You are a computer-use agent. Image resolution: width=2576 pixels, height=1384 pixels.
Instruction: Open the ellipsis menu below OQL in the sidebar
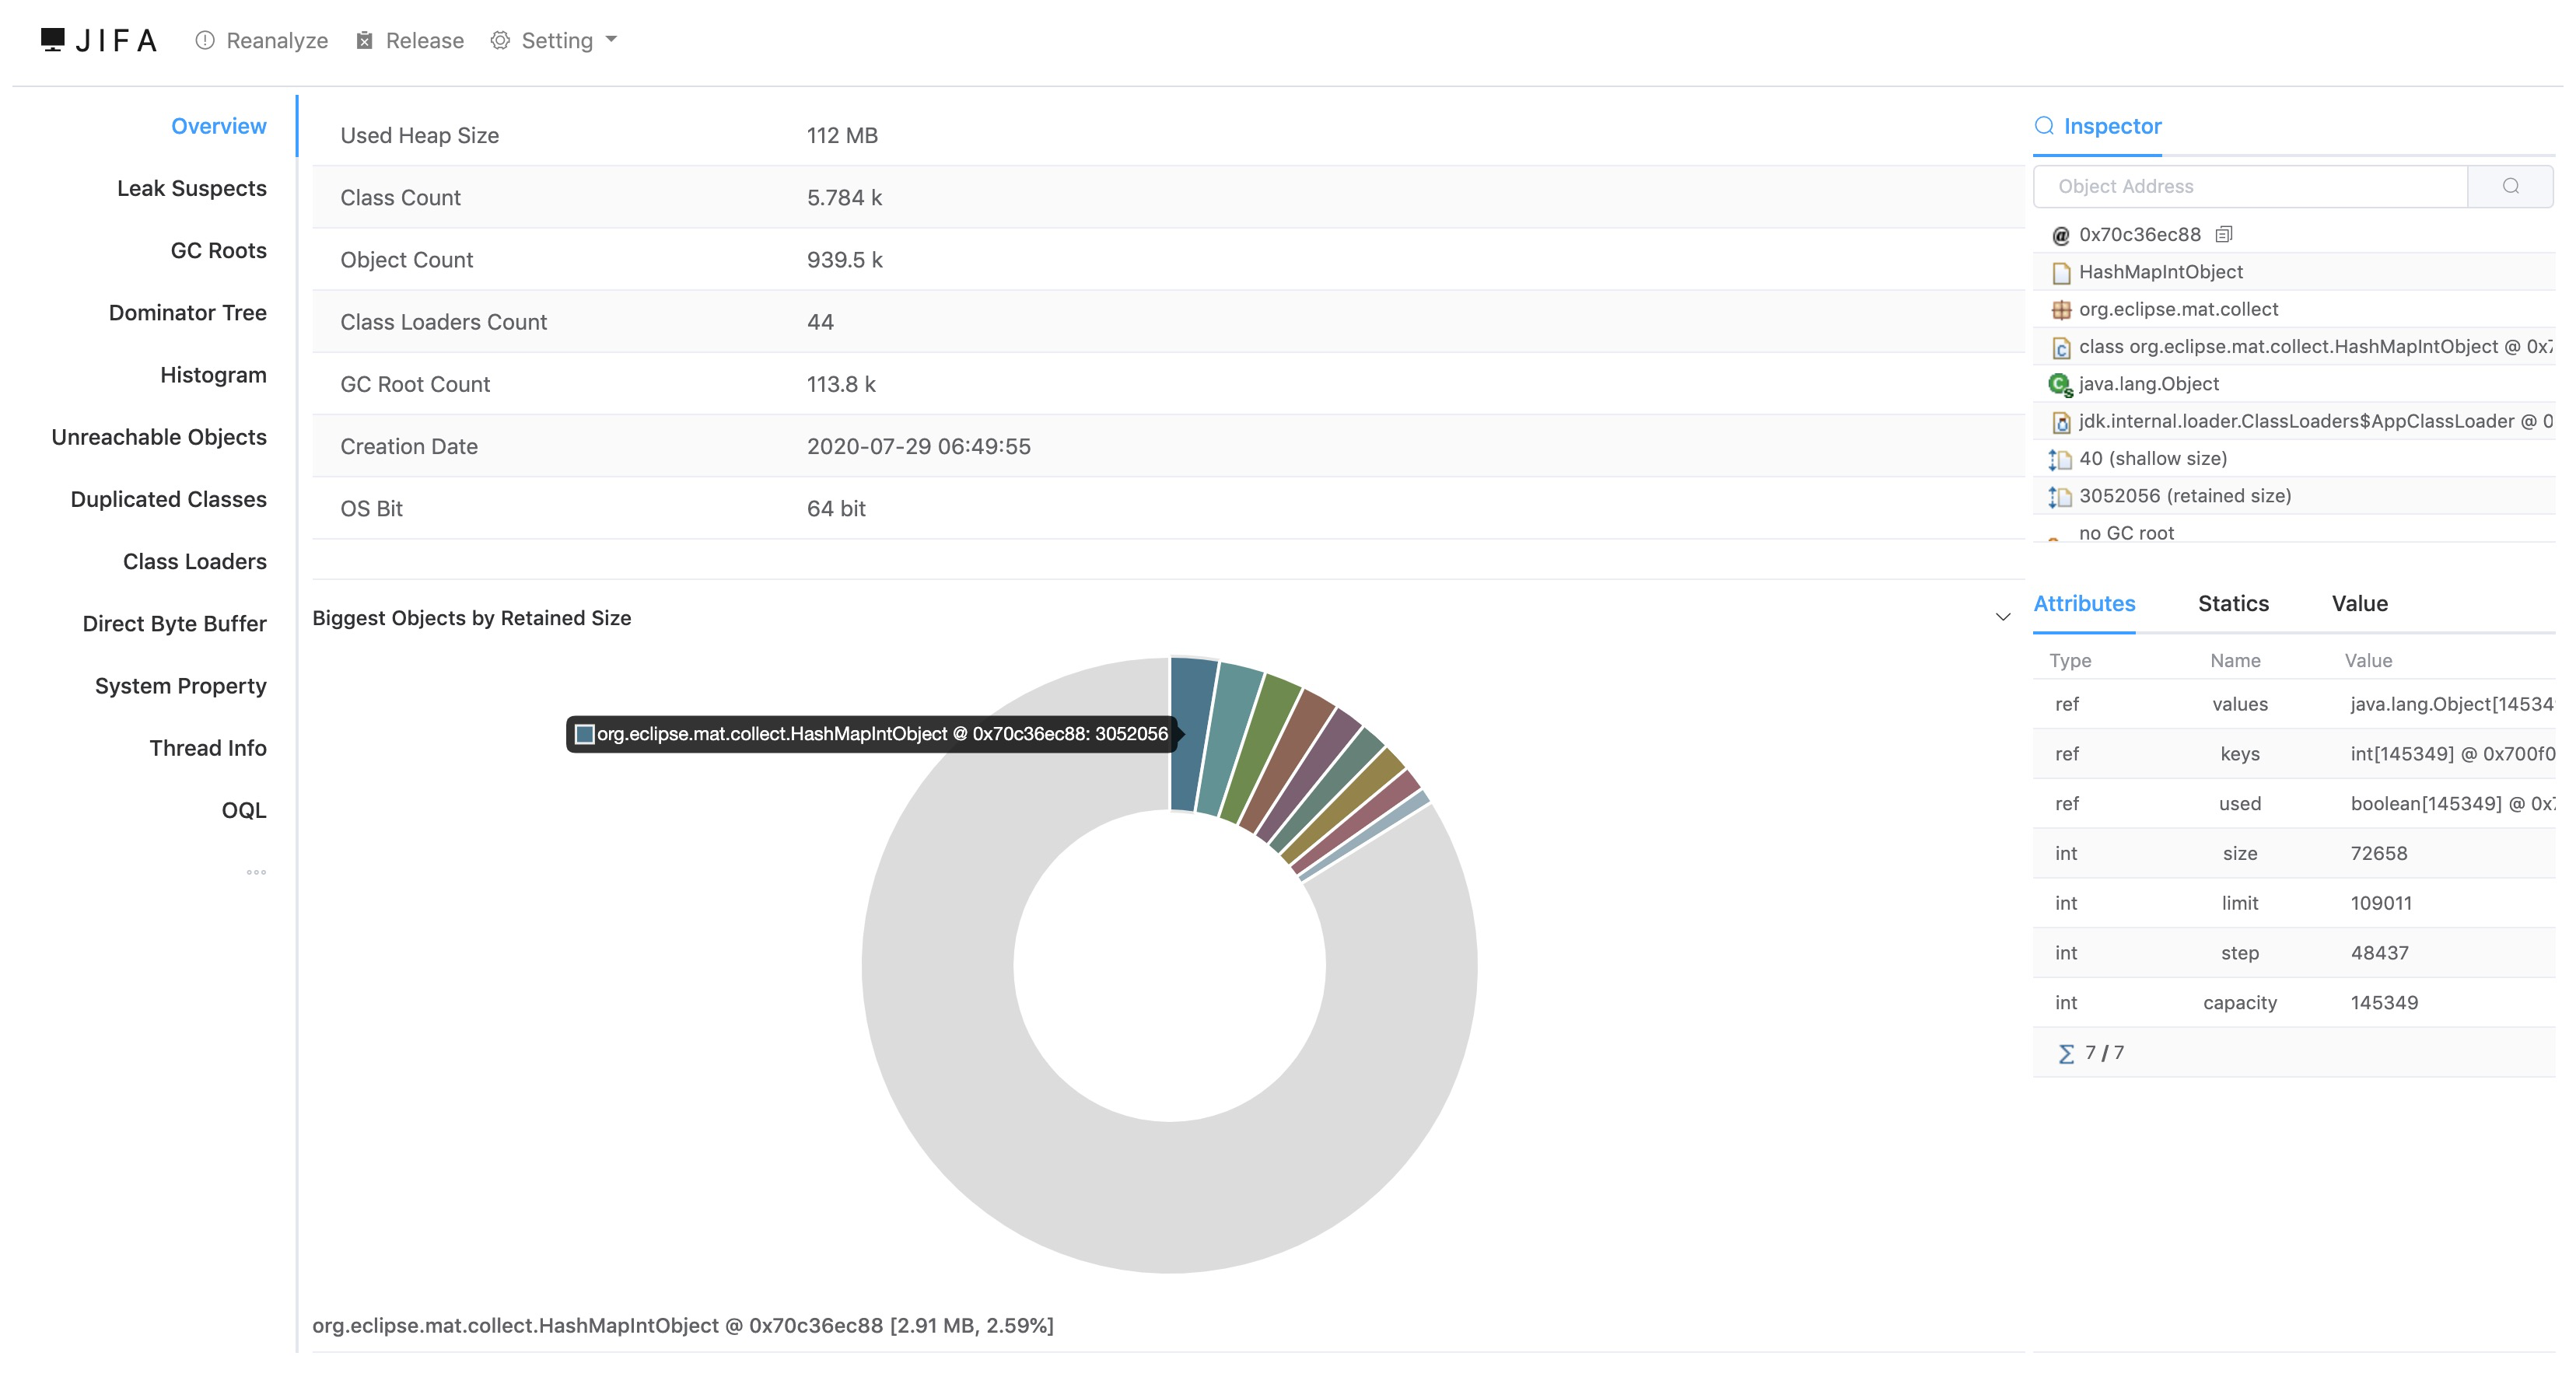(256, 872)
